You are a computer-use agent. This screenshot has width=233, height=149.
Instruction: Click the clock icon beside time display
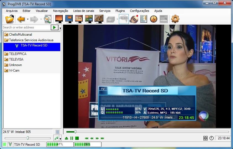(x=211, y=138)
